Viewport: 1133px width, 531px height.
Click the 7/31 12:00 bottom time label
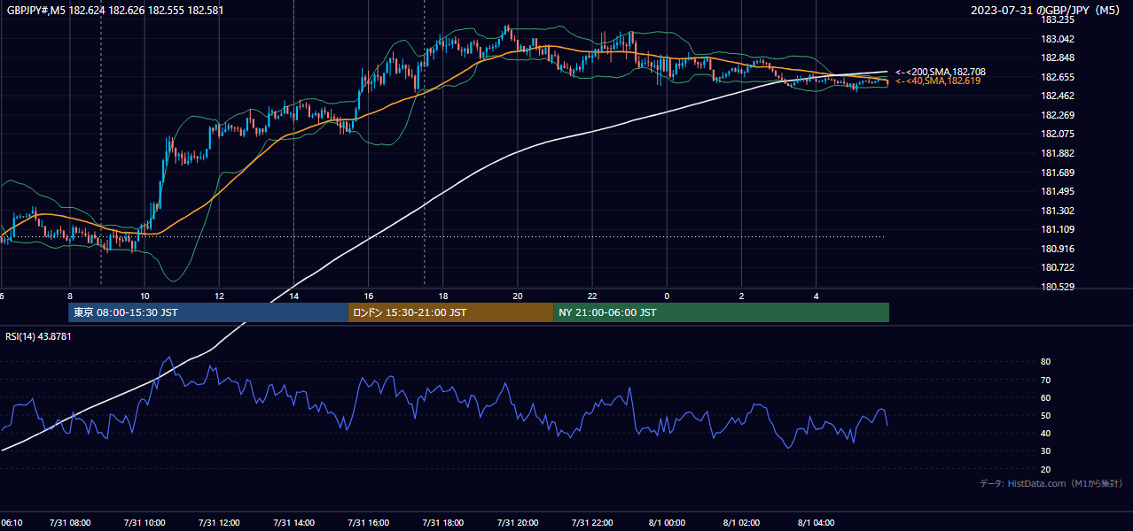pos(219,523)
